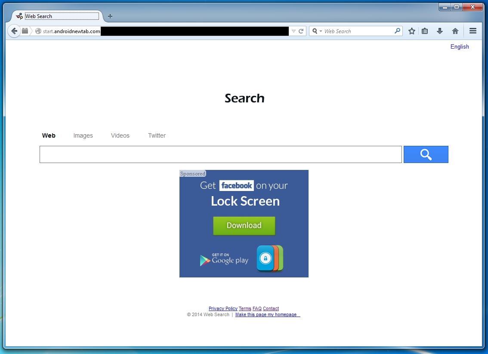Select the Web Search browser tab

58,16
